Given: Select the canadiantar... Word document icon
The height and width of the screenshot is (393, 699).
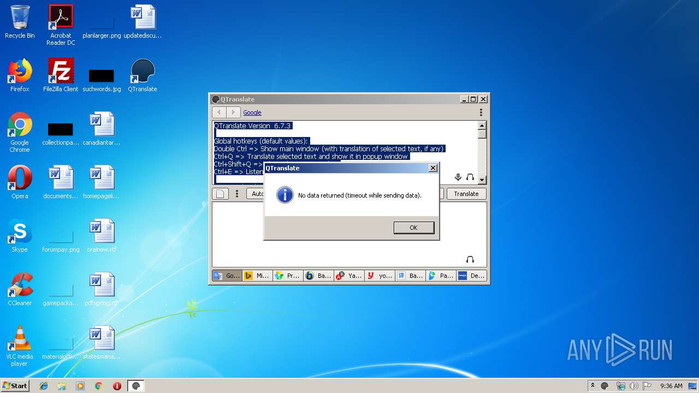Looking at the screenshot, I should pyautogui.click(x=102, y=129).
